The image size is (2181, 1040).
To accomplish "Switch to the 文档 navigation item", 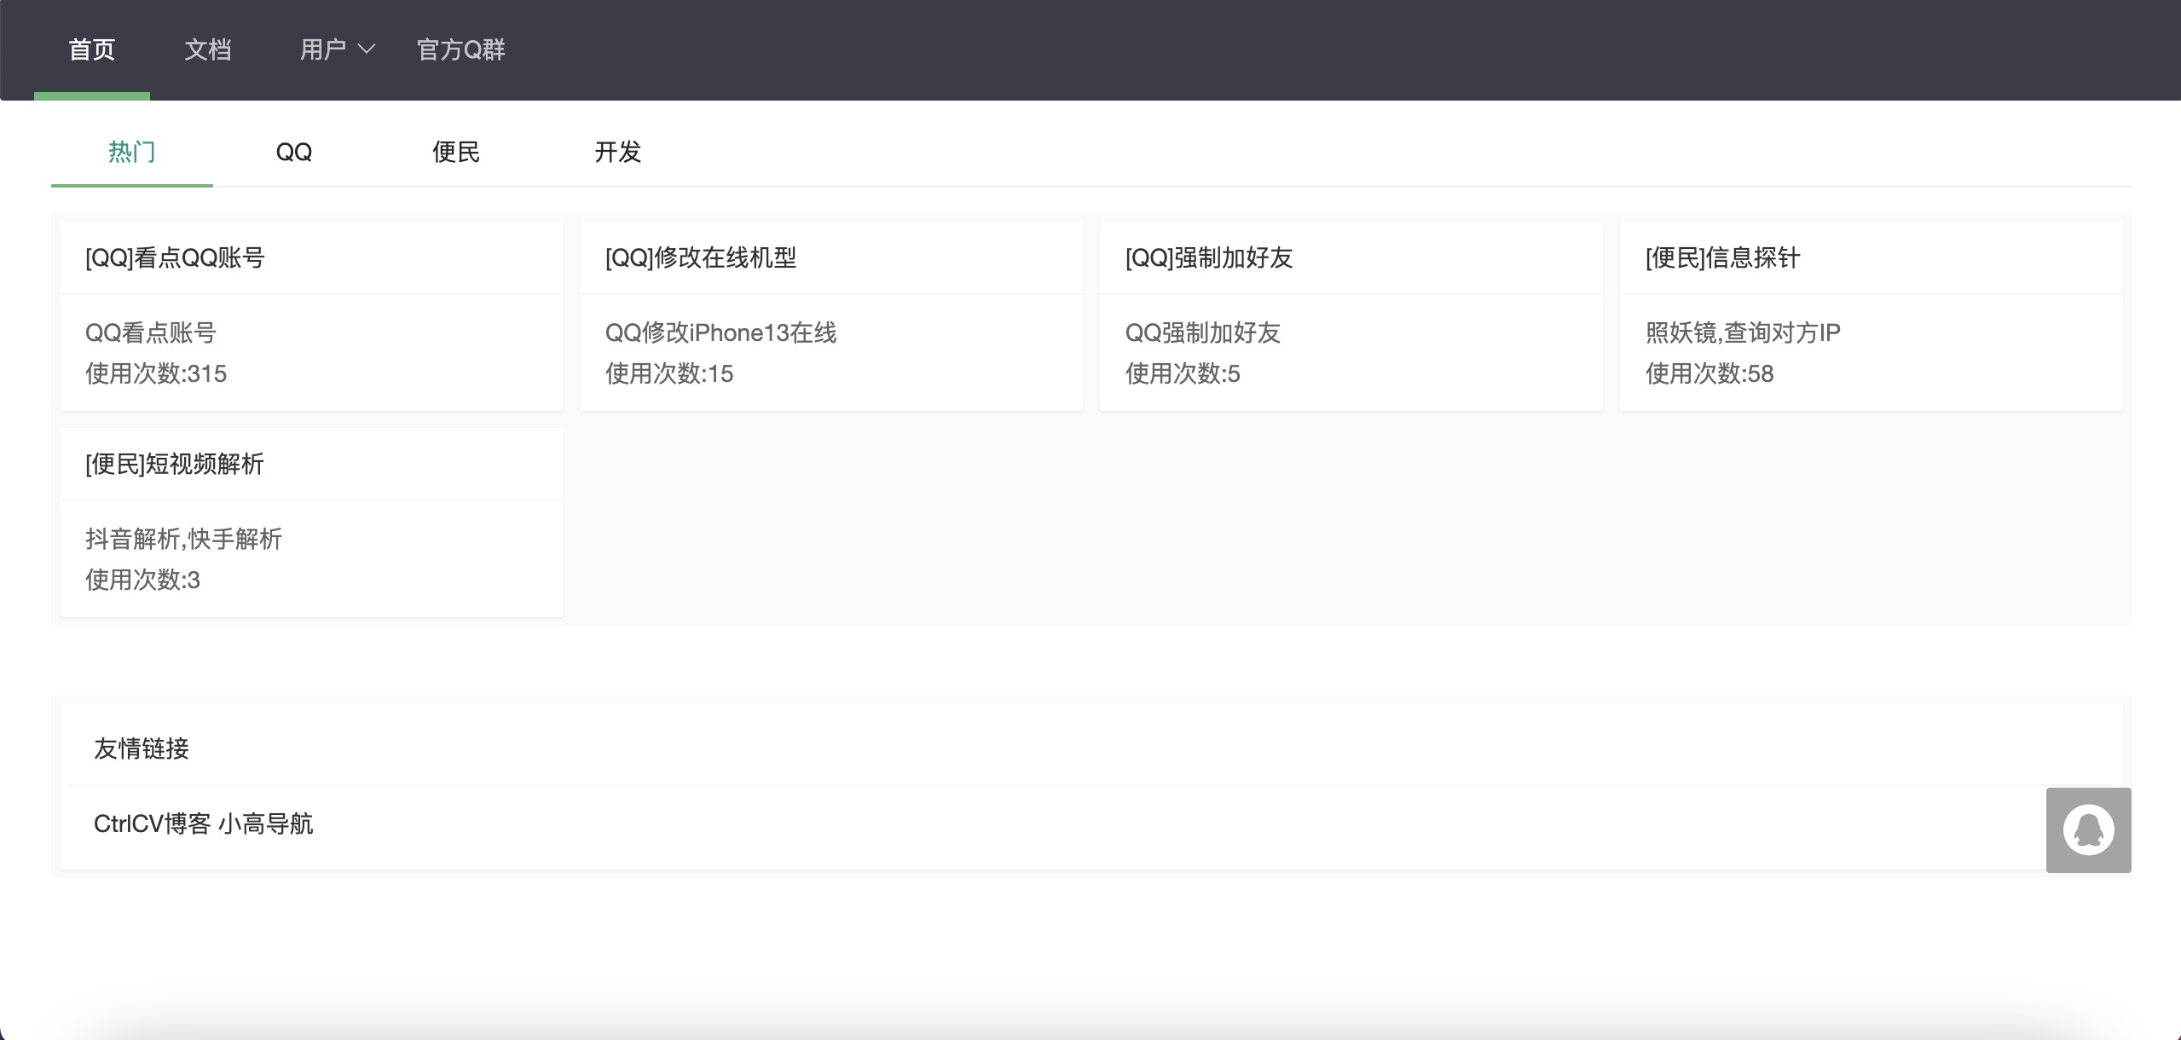I will [x=207, y=49].
